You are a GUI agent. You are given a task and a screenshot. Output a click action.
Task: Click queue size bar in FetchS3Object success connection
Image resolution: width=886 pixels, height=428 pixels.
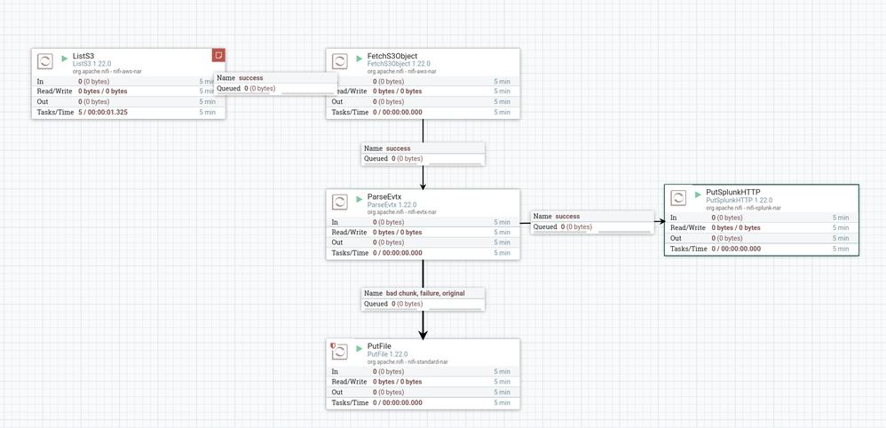(455, 163)
